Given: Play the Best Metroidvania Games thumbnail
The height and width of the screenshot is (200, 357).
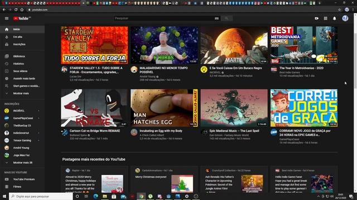Looking at the screenshot, I should pos(304,45).
